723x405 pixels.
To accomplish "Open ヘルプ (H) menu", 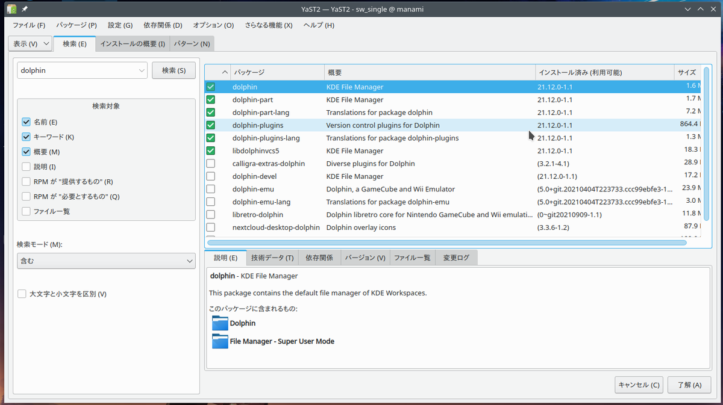I will click(319, 25).
